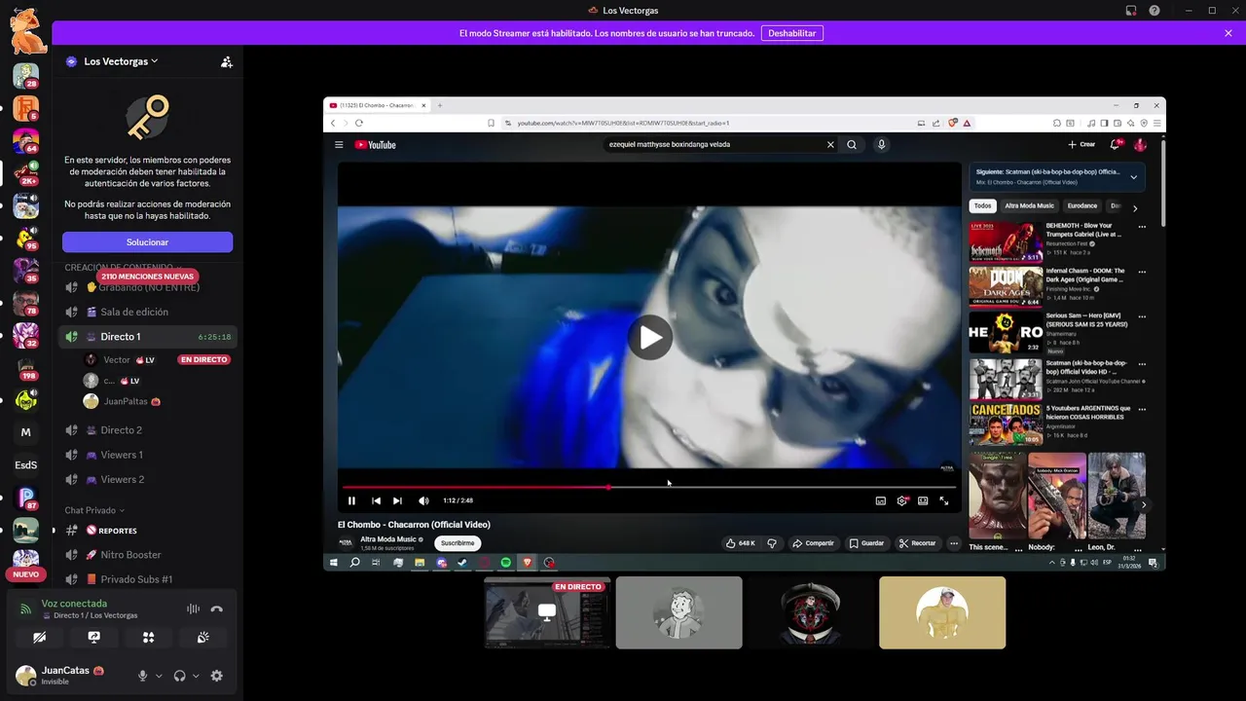Click the Spotify icon in streamed taskbar
Viewport: 1246px width, 701px height.
tap(506, 563)
